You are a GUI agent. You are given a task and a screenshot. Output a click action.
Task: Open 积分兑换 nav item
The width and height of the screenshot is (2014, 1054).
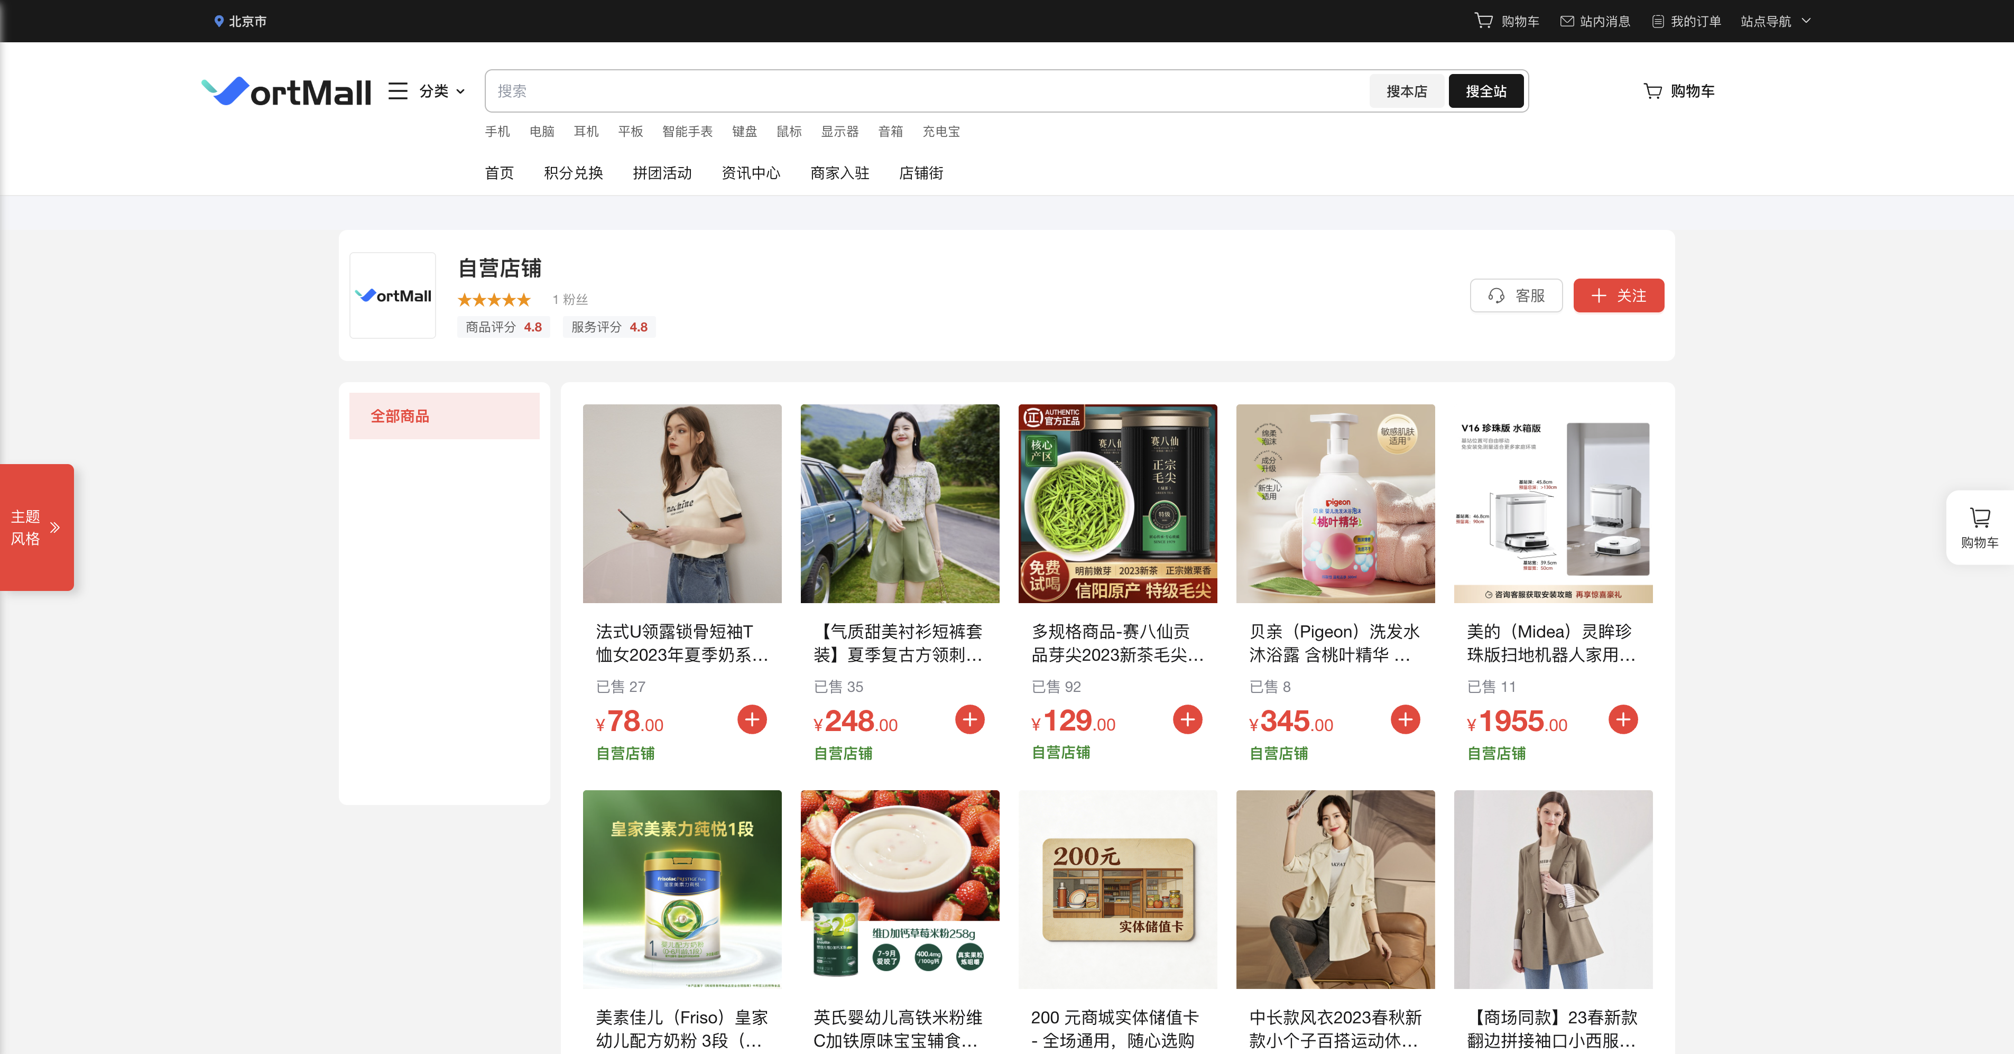click(573, 173)
